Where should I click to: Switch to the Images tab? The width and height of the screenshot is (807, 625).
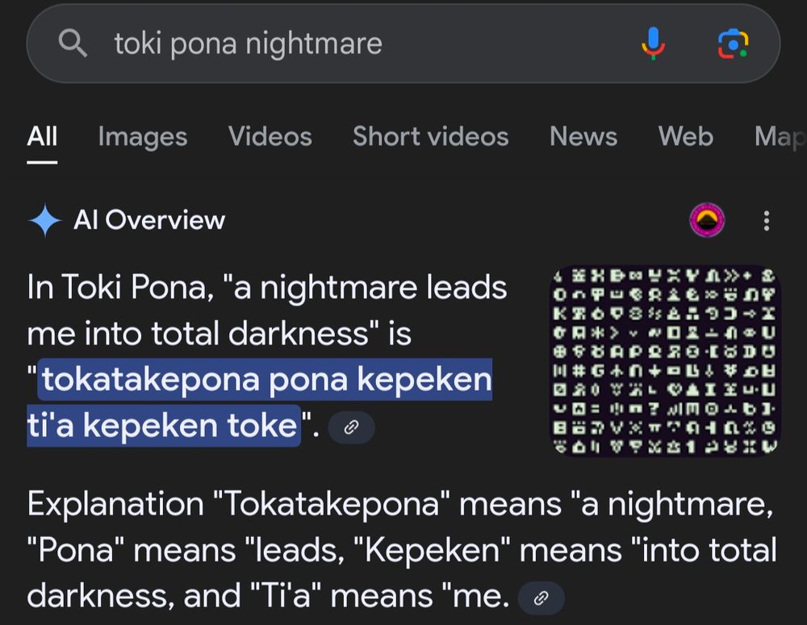coord(142,137)
